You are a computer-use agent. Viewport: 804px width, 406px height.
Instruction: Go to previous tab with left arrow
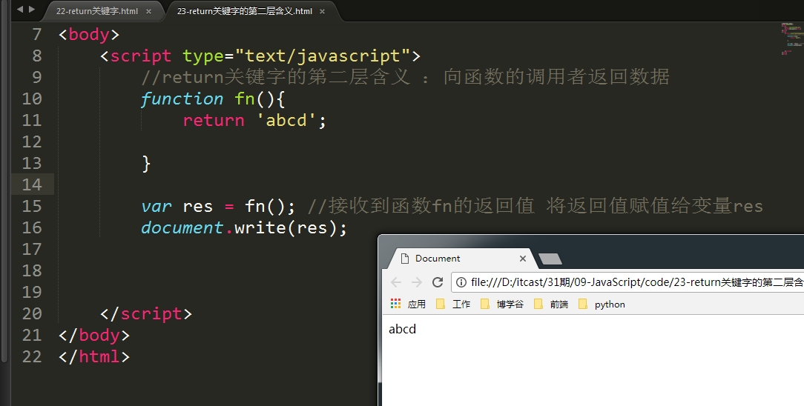coord(20,9)
